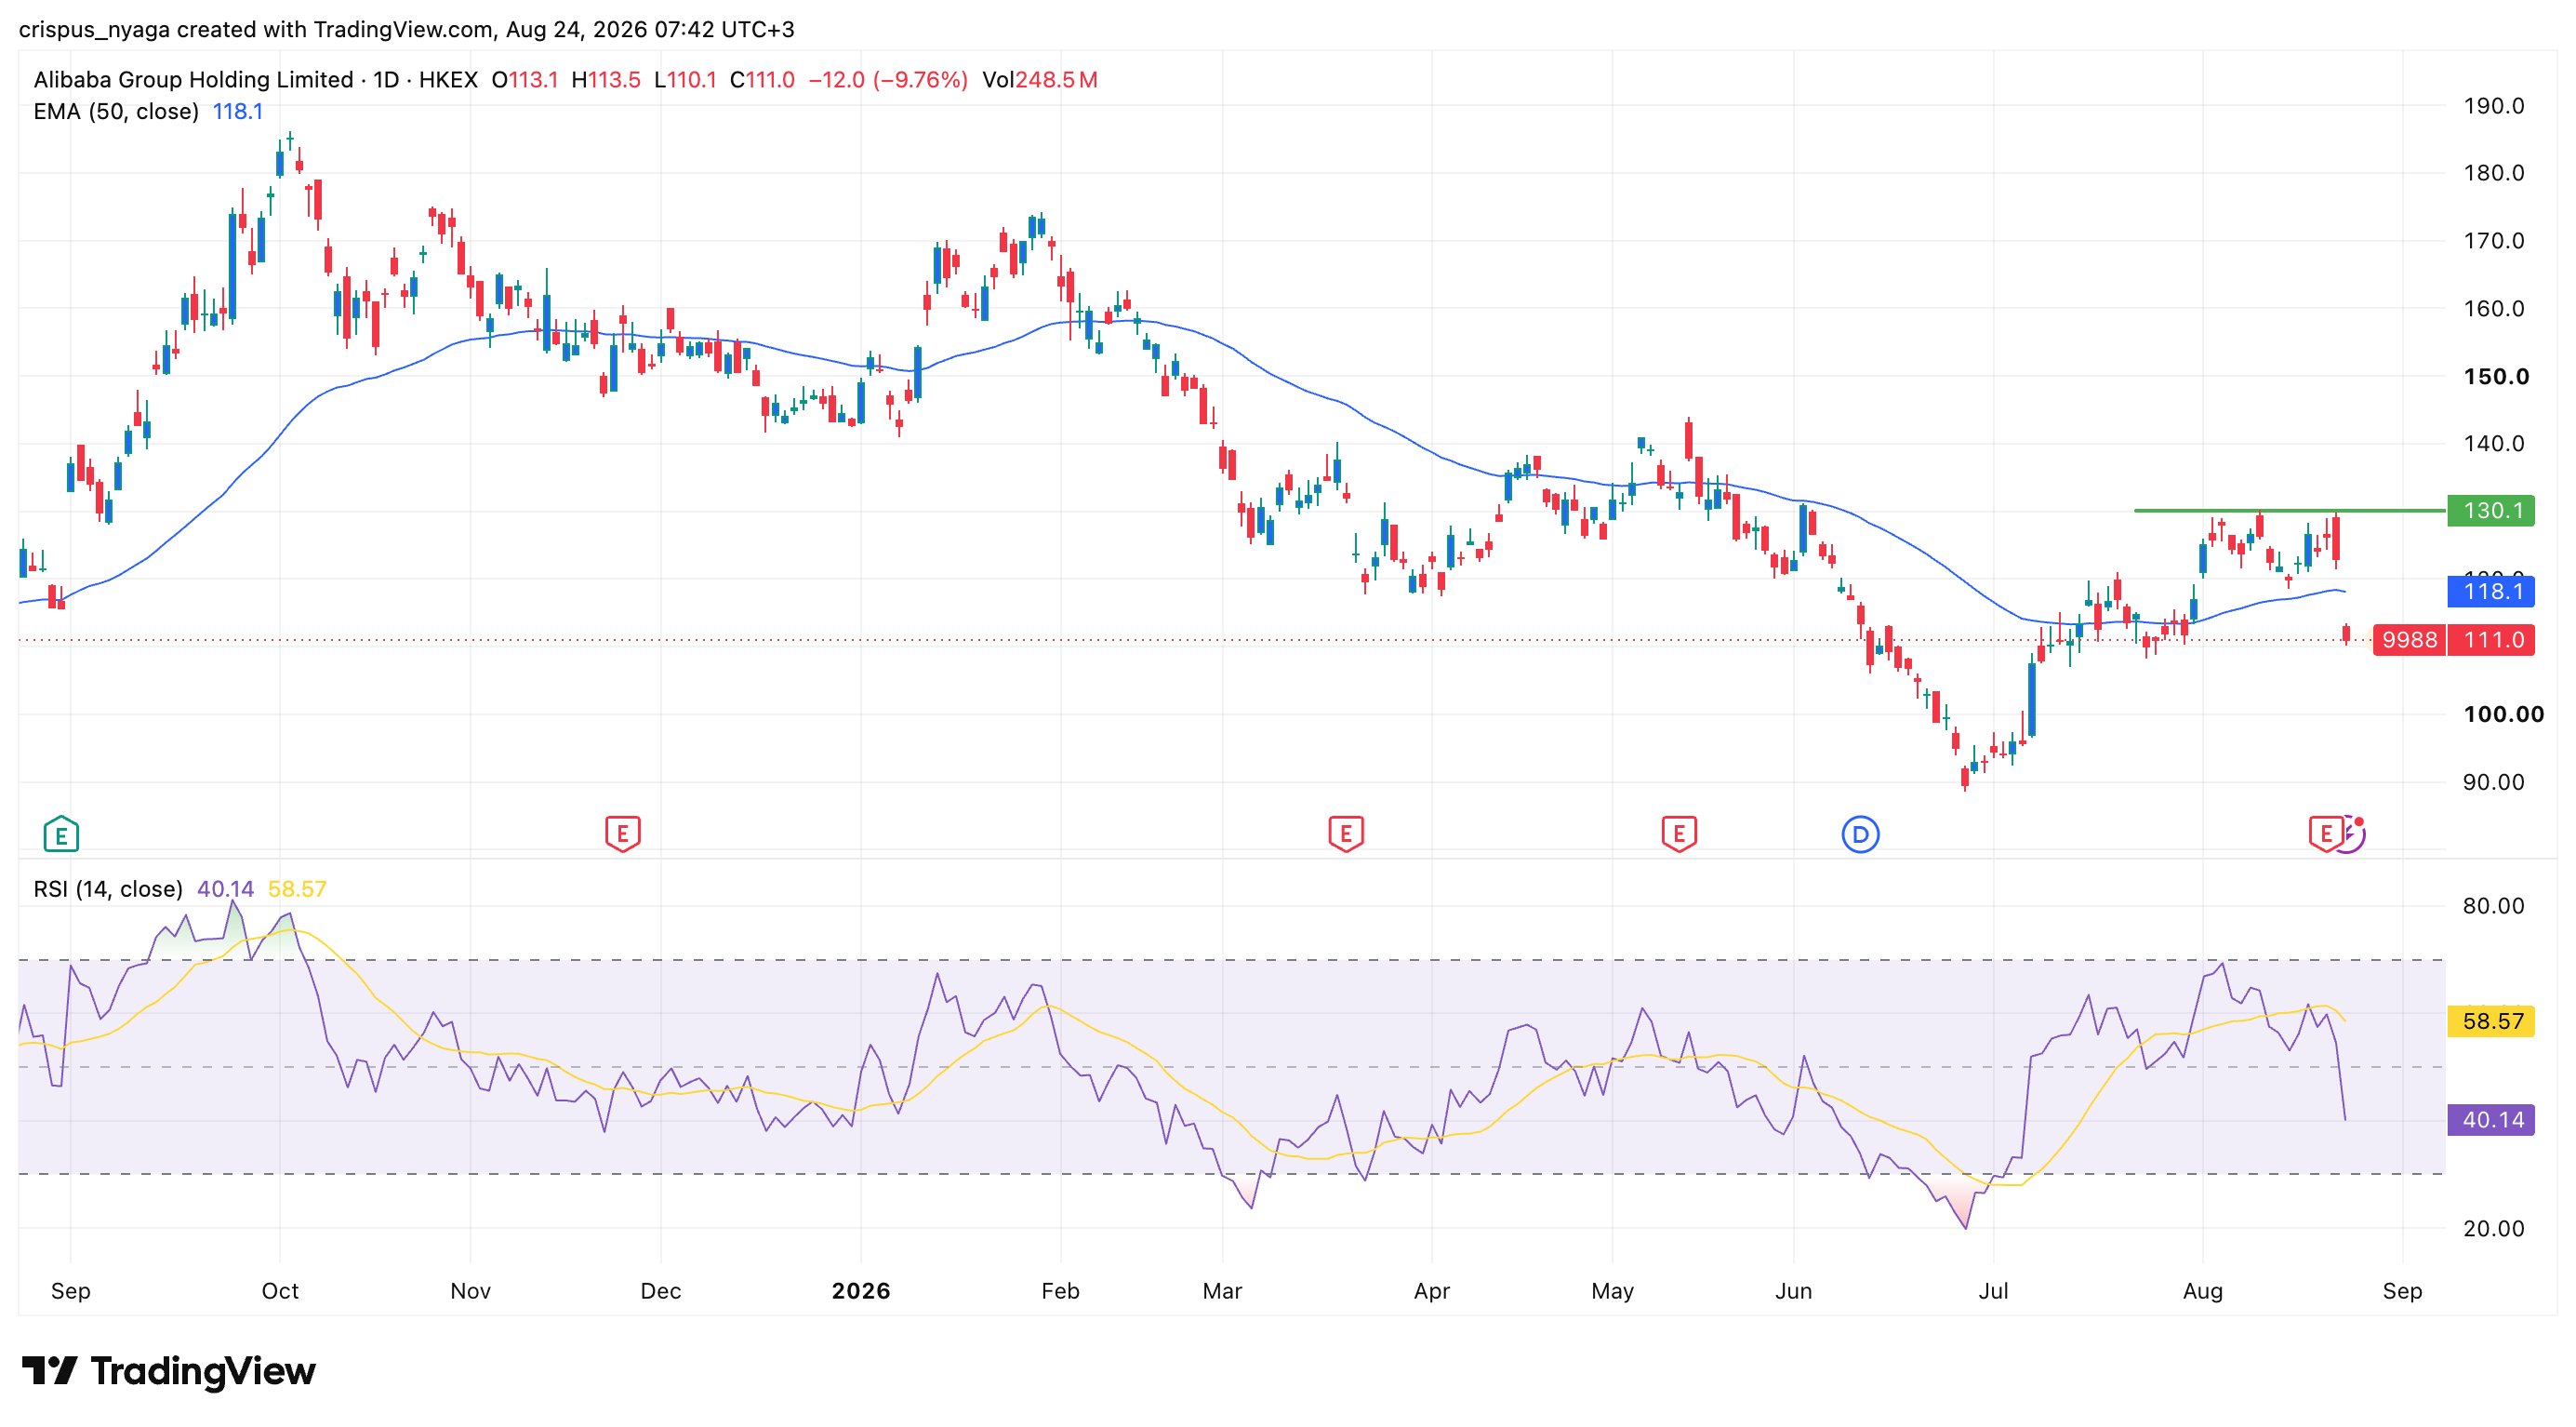Click the "170.0" price axis label
This screenshot has height=1427, width=2576.
(2493, 241)
